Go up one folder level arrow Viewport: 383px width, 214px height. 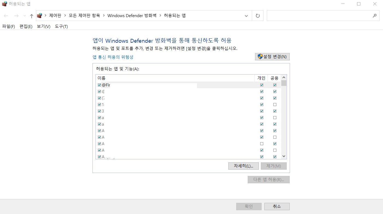tap(32, 16)
